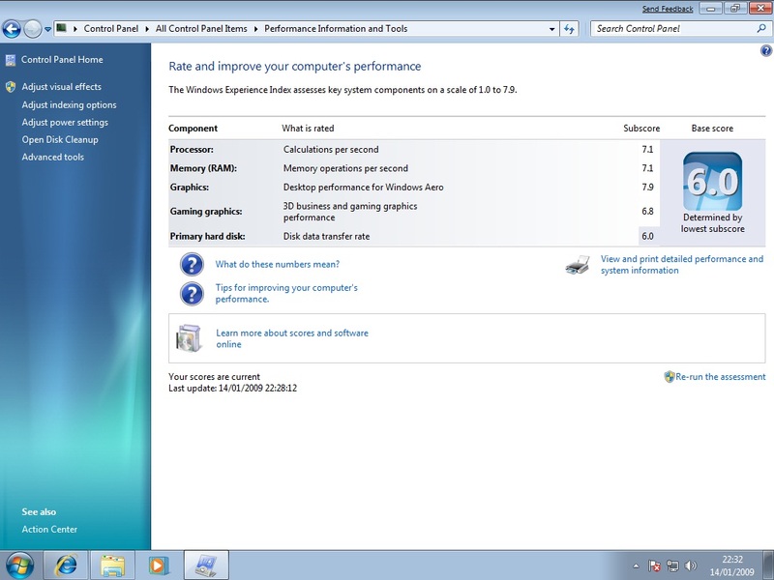Expand the chevron before Control Panel breadcrumb
This screenshot has height=580, width=774.
pos(75,29)
